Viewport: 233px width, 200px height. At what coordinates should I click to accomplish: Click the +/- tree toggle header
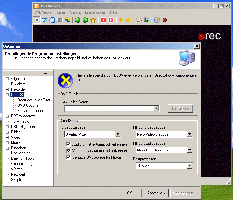[x=46, y=73]
